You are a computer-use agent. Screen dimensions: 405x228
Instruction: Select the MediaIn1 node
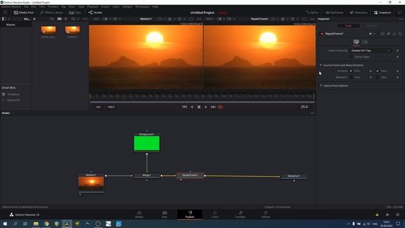click(x=91, y=183)
